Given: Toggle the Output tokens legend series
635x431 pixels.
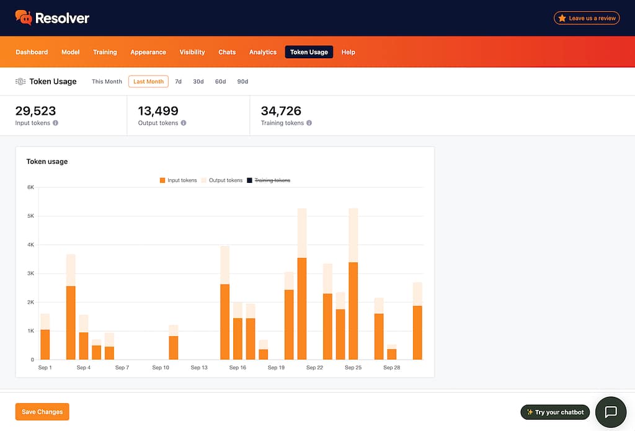Looking at the screenshot, I should (x=222, y=180).
